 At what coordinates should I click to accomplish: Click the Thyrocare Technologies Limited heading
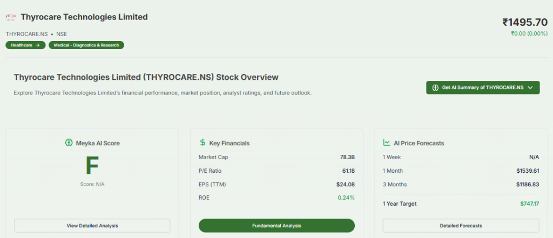tap(84, 17)
